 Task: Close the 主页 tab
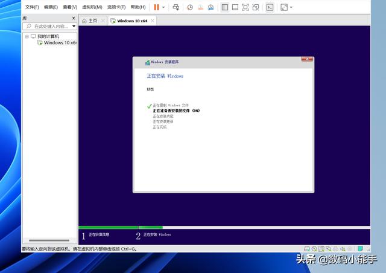tap(103, 21)
